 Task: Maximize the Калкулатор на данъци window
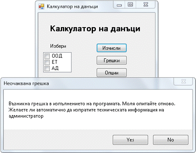(130, 5)
